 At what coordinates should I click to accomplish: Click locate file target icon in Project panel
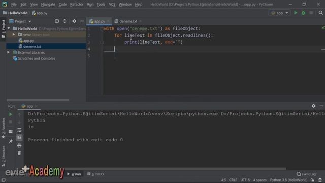click(x=57, y=21)
